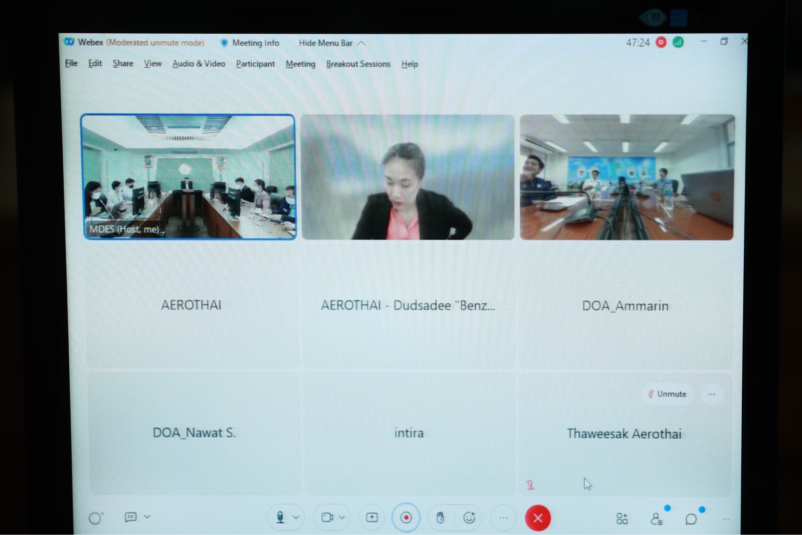Toggle the camera video button
Screen dimensions: 802x535
tap(327, 517)
